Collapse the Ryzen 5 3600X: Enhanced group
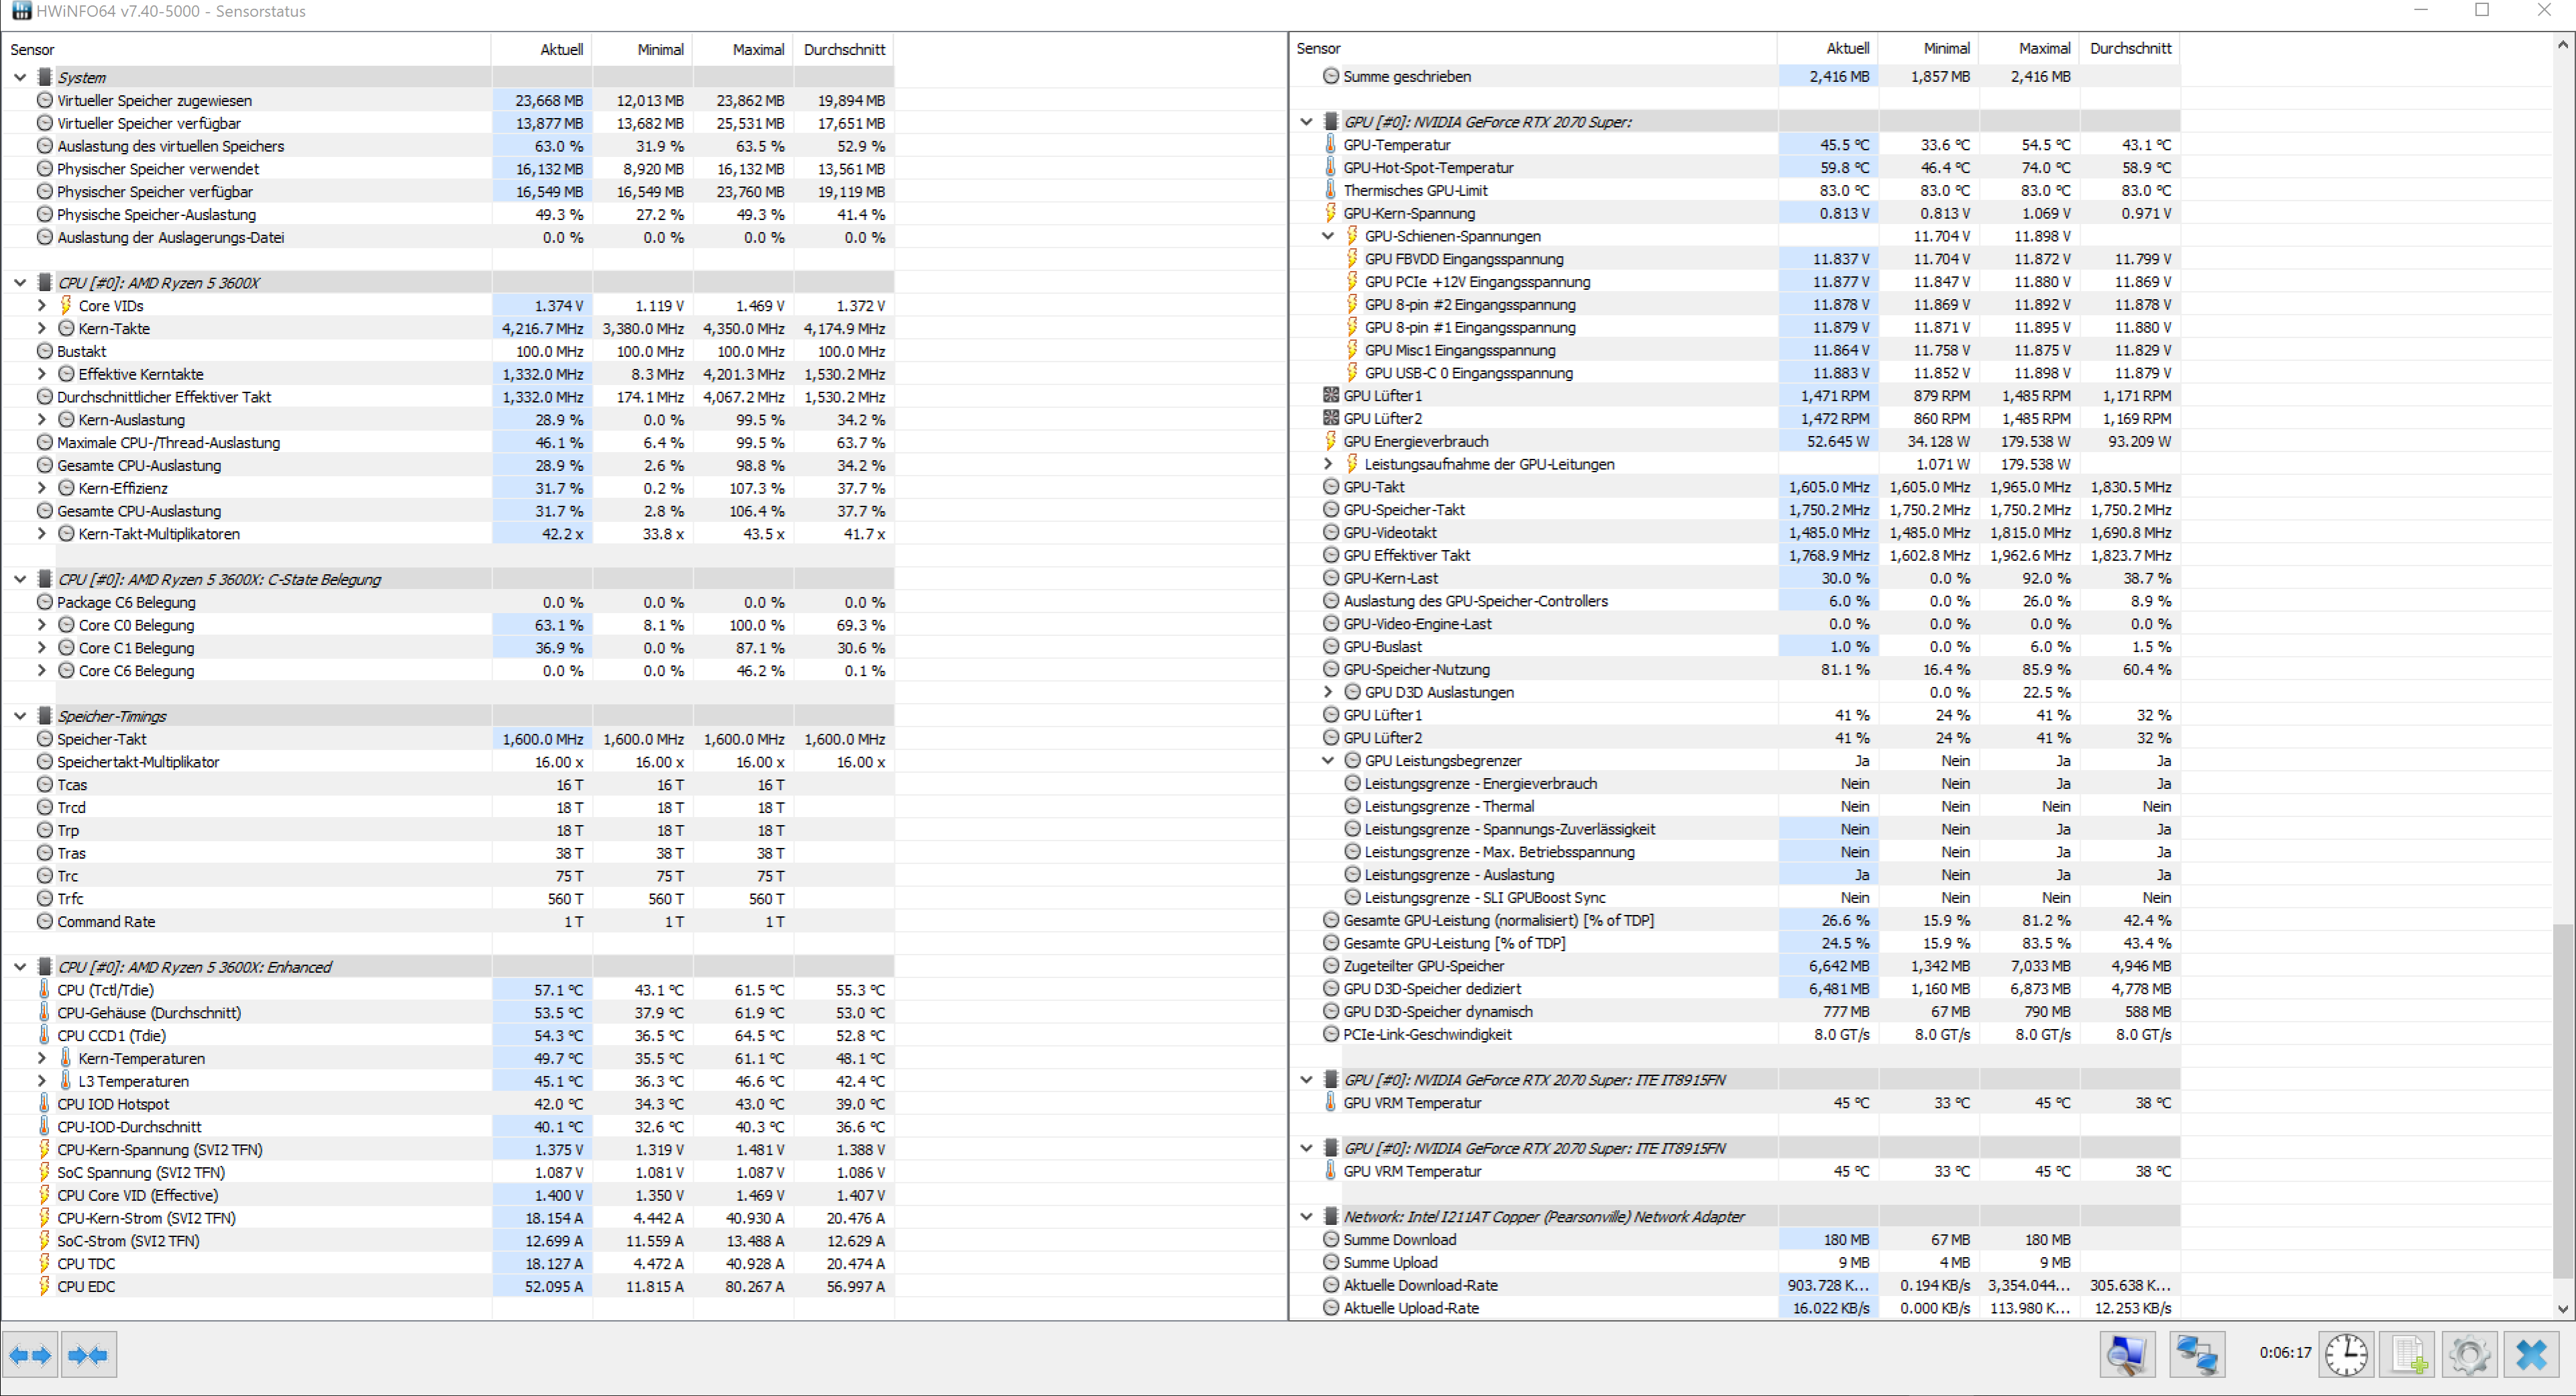 20,967
